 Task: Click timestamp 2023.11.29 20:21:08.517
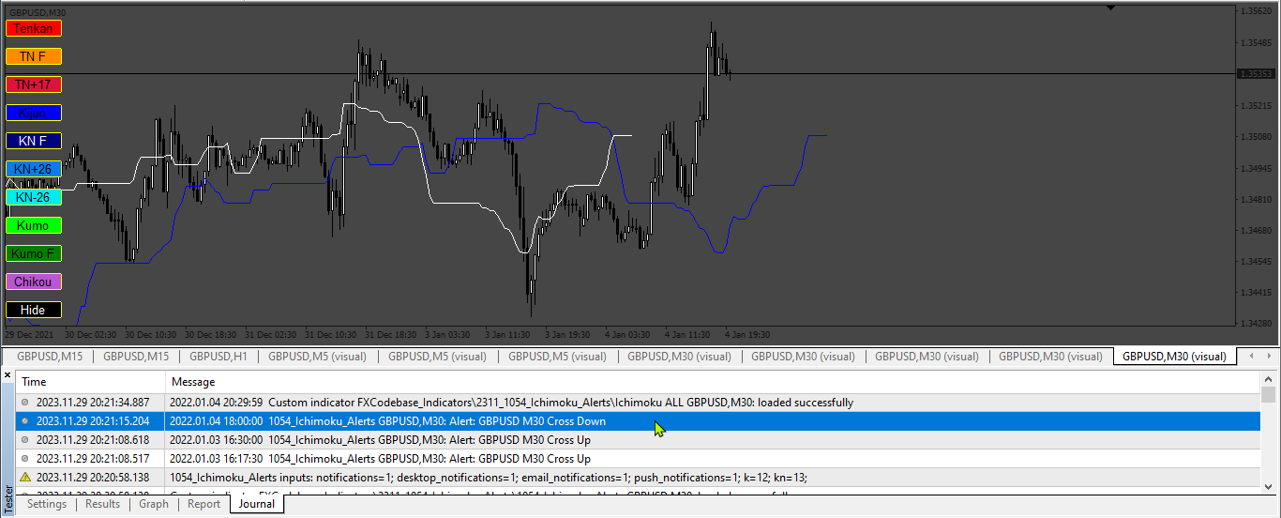92,458
